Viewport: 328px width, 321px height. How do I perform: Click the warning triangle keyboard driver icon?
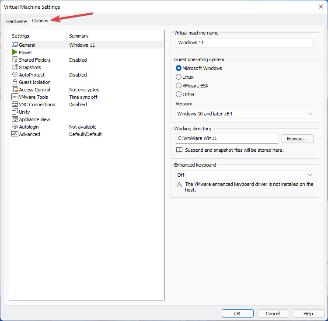tap(179, 185)
